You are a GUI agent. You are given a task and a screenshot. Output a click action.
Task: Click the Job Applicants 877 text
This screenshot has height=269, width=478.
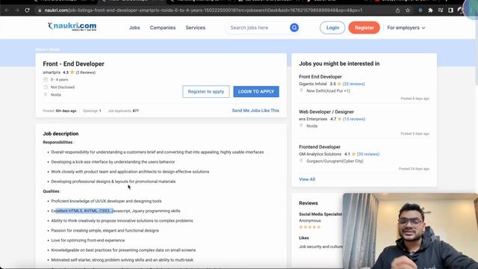123,111
